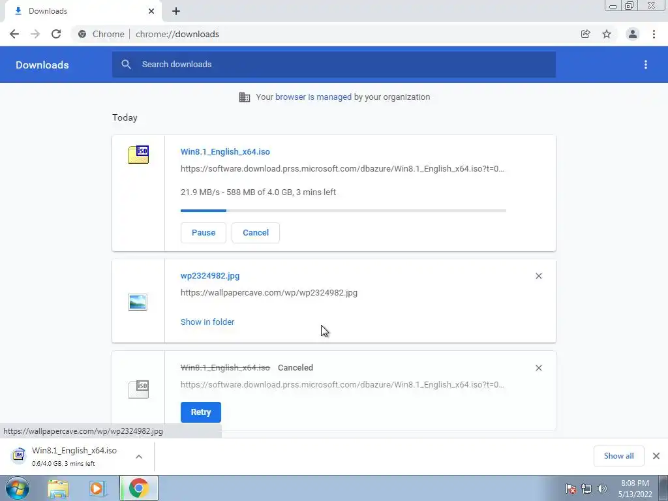Click the Today date header
The height and width of the screenshot is (501, 668).
(125, 117)
